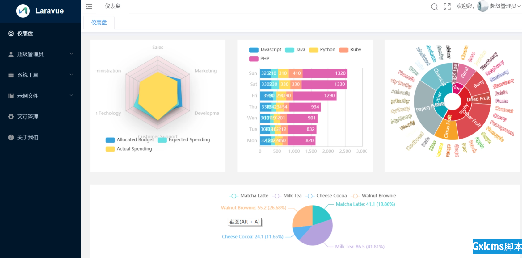Click yellow Actual Spending radar polygon

(158, 96)
